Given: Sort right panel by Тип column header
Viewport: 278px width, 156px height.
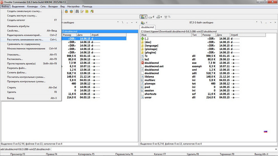Looking at the screenshot, I should pyautogui.click(x=196, y=35).
